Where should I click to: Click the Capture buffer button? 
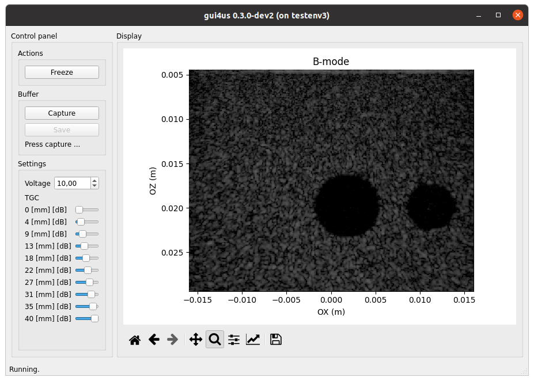coord(62,113)
